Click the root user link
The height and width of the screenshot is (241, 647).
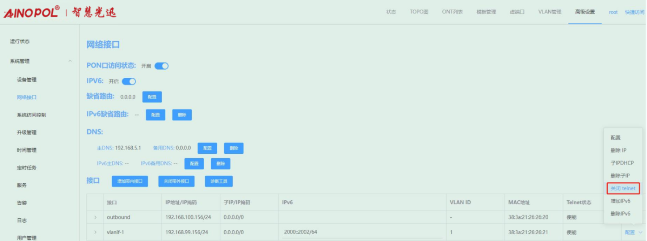[613, 12]
